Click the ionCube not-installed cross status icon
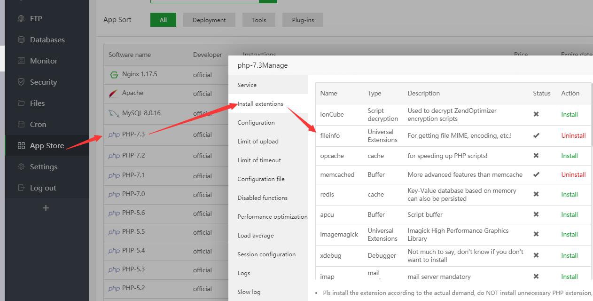593x301 pixels. [536, 114]
